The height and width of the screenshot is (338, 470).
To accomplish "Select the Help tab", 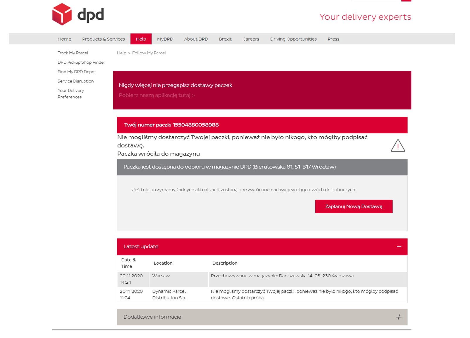I will (141, 39).
